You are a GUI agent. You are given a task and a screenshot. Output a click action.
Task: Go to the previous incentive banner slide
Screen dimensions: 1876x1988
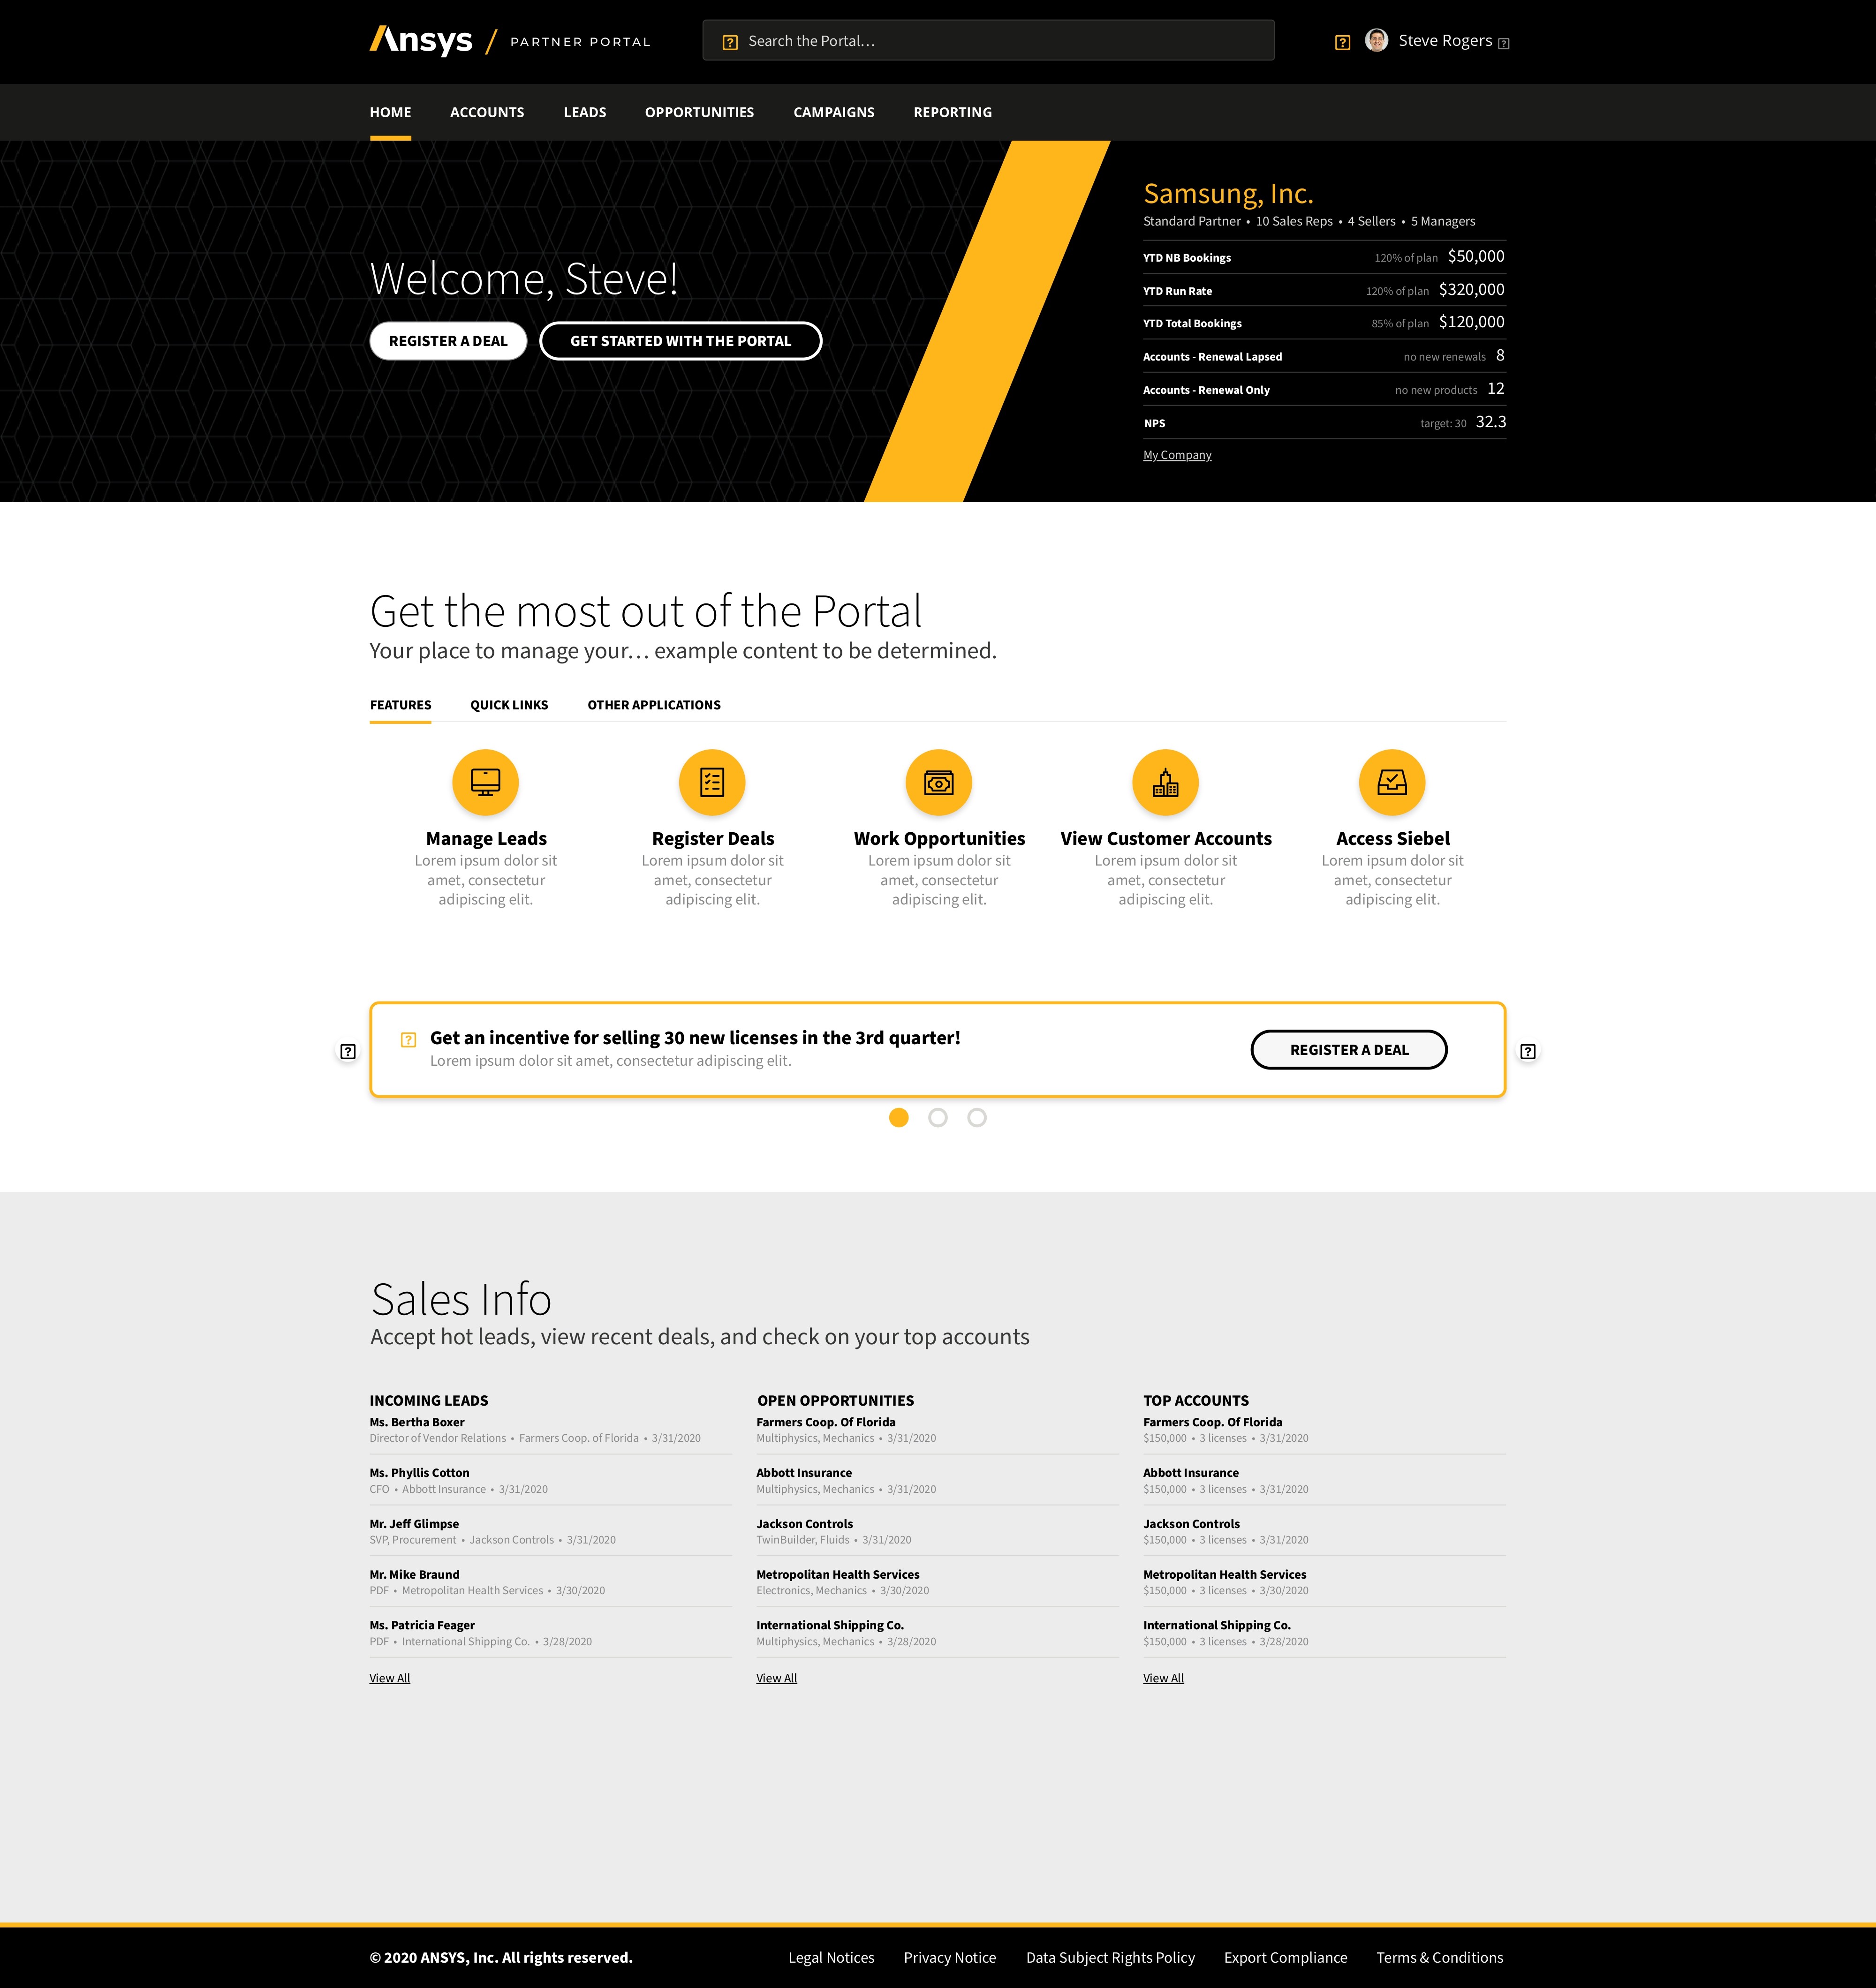(x=348, y=1051)
